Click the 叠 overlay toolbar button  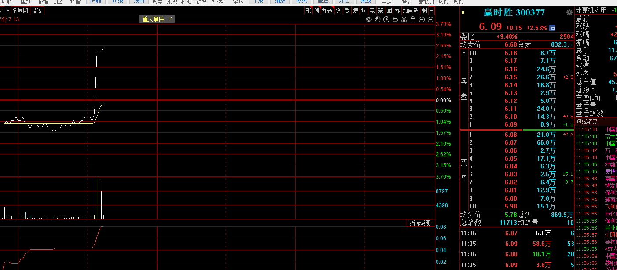click(x=397, y=11)
